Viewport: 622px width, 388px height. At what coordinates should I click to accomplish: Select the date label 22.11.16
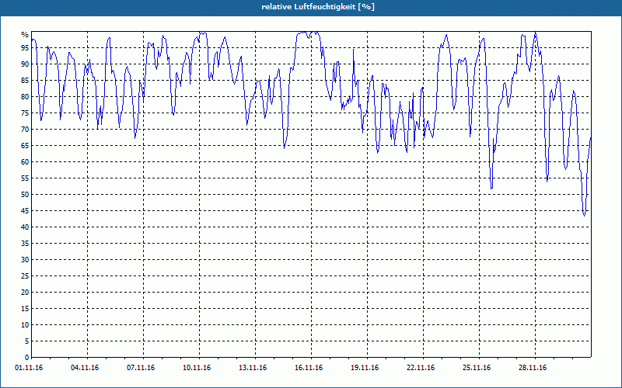[421, 368]
